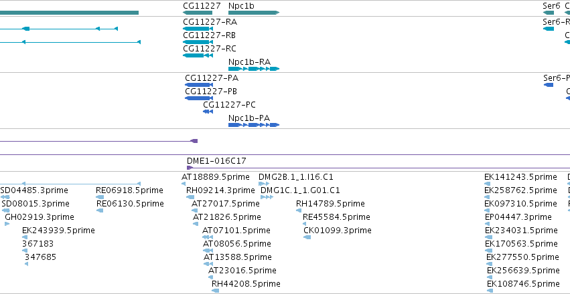Viewport: 570px width, 294px height.
Task: Open the EK141243.5prime label
Action: click(x=520, y=177)
